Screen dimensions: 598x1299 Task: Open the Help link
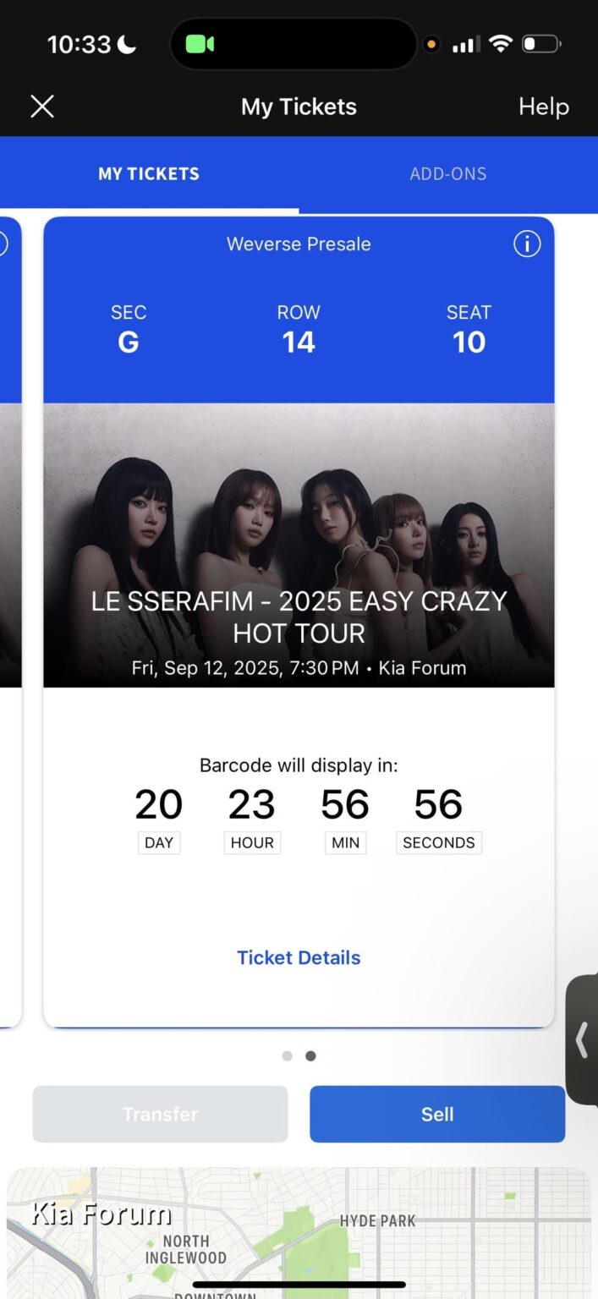tap(543, 107)
